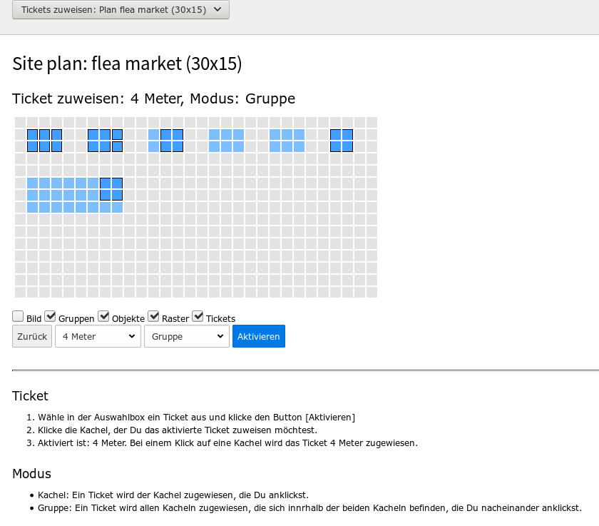Viewport: 599px width, 526px height.
Task: Click center tile of fifth light blue block
Action: pyautogui.click(x=287, y=135)
